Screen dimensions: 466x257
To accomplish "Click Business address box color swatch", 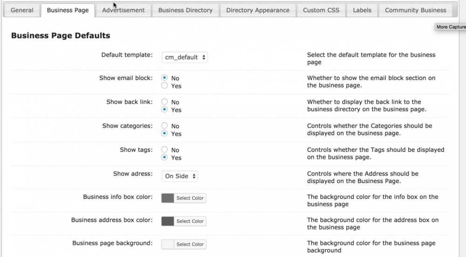I will pos(168,221).
